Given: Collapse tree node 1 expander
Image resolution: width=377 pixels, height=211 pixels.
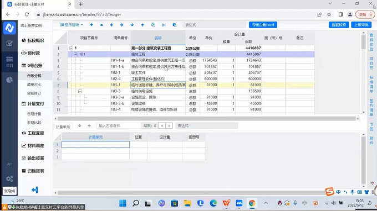Looking at the screenshot, I should 71,48.
